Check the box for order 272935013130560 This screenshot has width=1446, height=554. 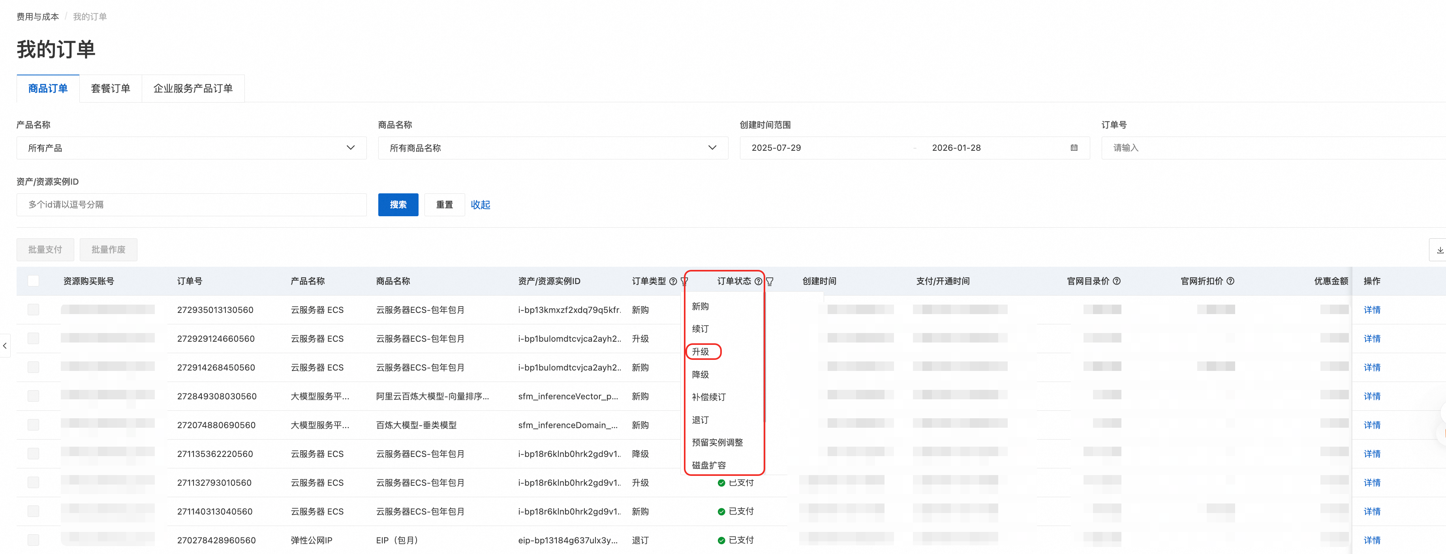34,310
